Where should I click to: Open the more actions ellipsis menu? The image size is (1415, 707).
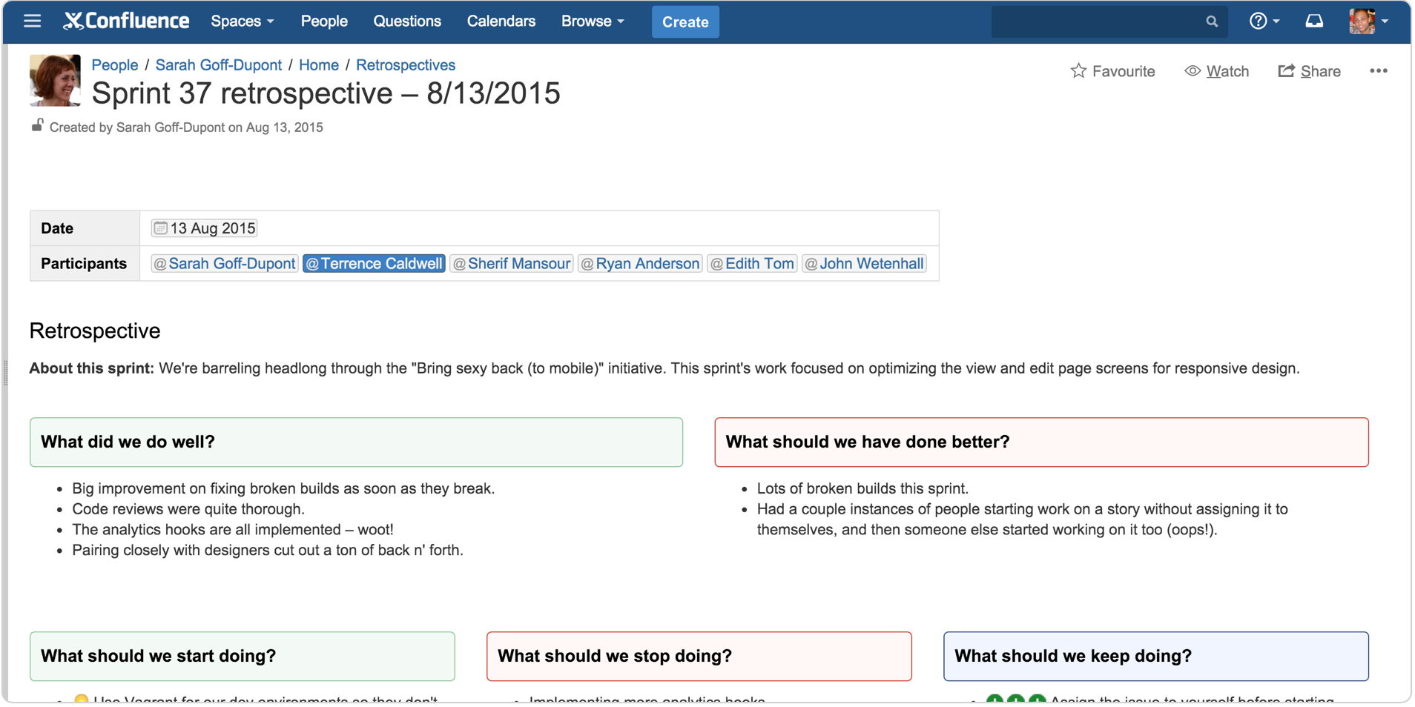pyautogui.click(x=1378, y=71)
